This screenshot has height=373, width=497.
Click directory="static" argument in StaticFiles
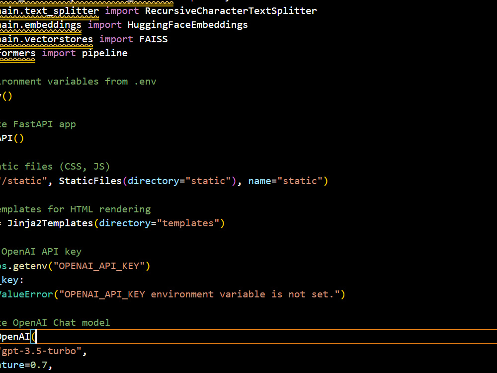click(x=179, y=181)
